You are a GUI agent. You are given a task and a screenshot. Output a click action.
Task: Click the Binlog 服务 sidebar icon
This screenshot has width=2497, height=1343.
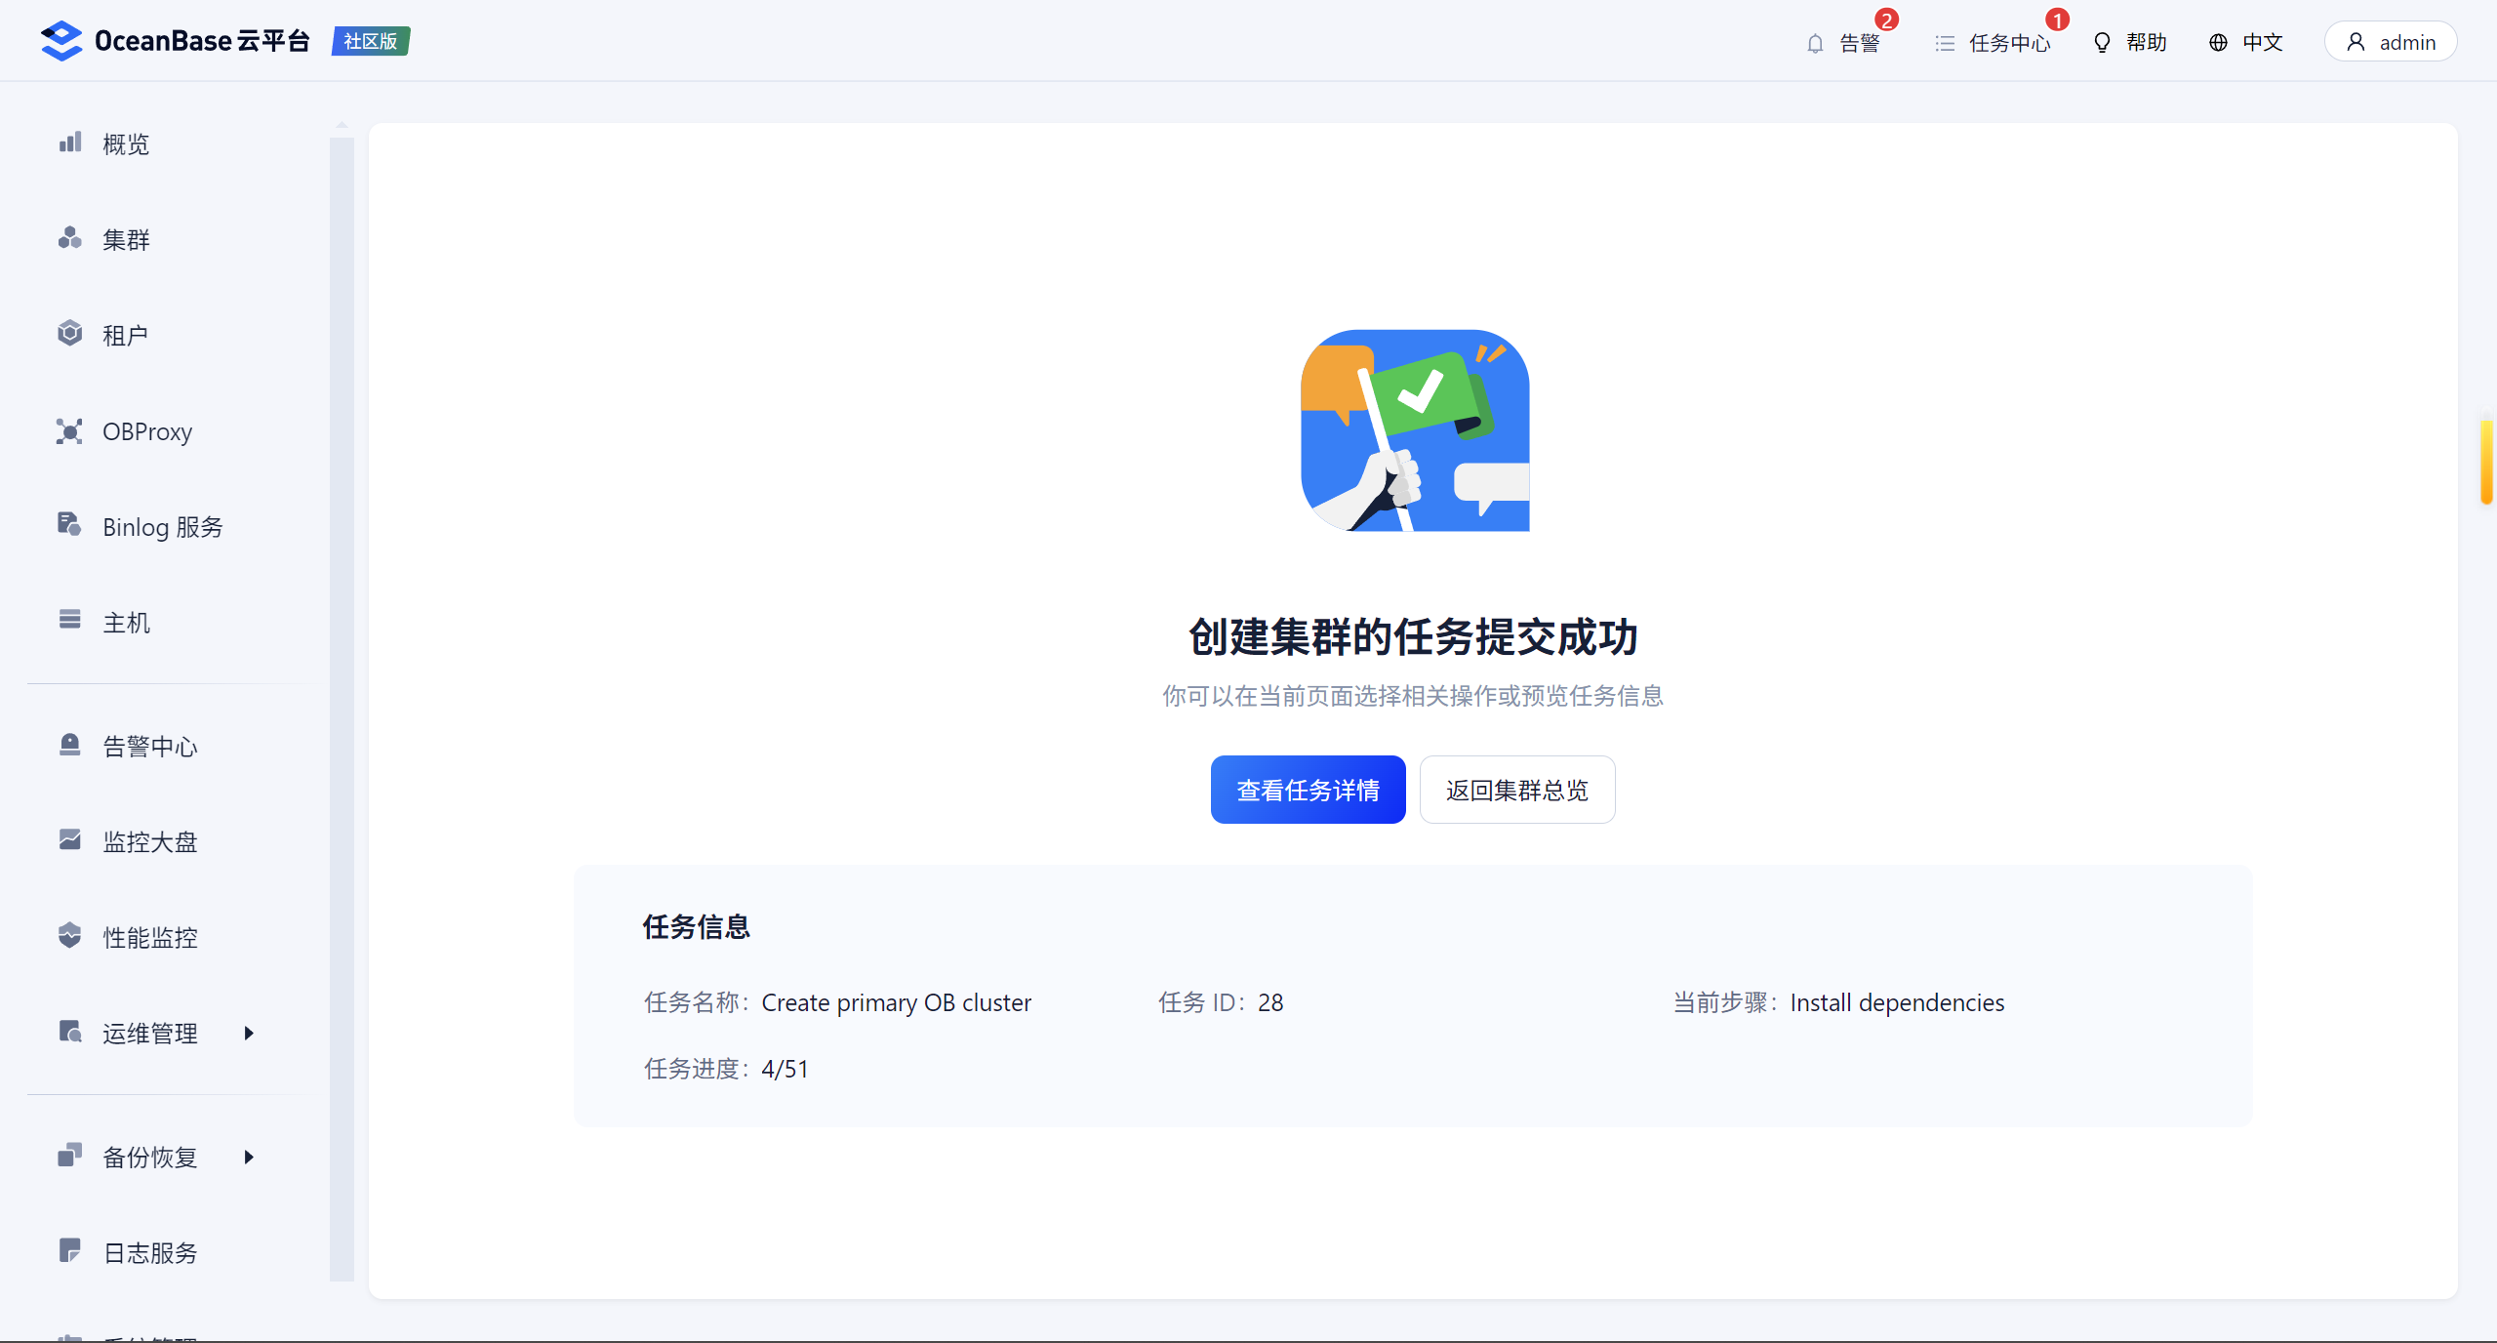coord(69,525)
